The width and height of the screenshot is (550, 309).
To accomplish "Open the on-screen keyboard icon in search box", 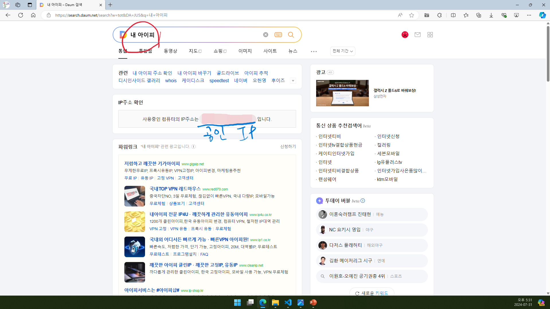I will tap(278, 35).
